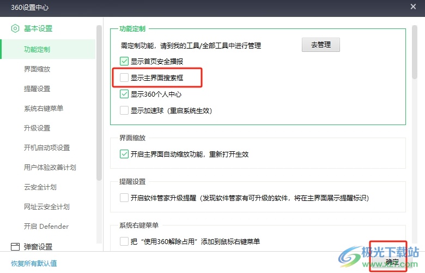Click the main panel vertical scrollbar

414,52
